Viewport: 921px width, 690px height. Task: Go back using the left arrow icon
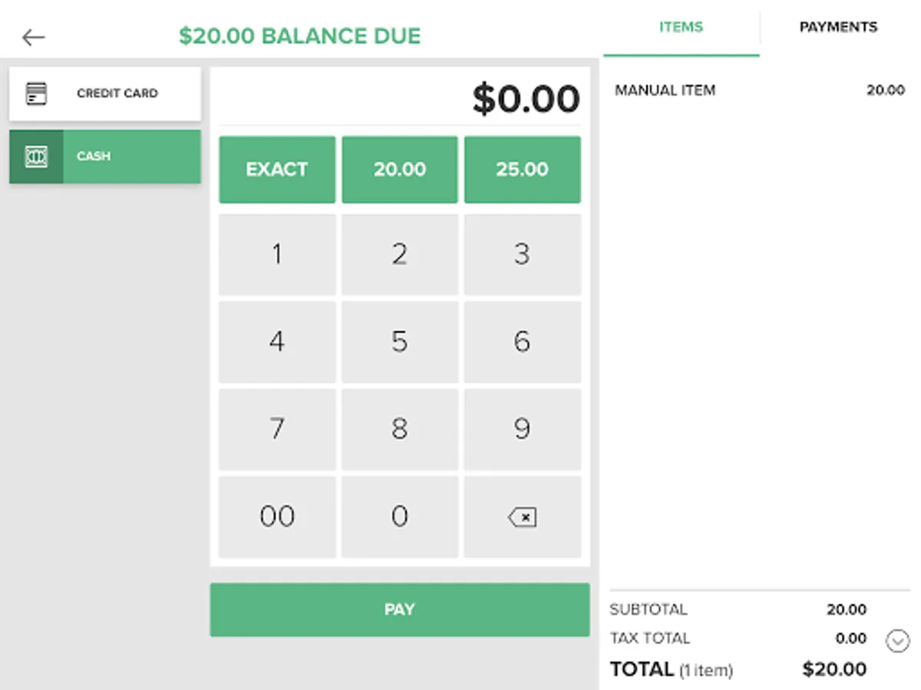click(34, 37)
